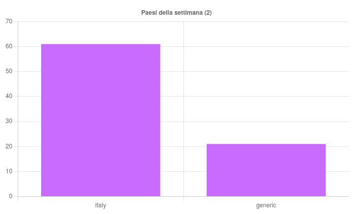Click the purple italy bar
Screen dimensions: 352x214
pos(101,120)
